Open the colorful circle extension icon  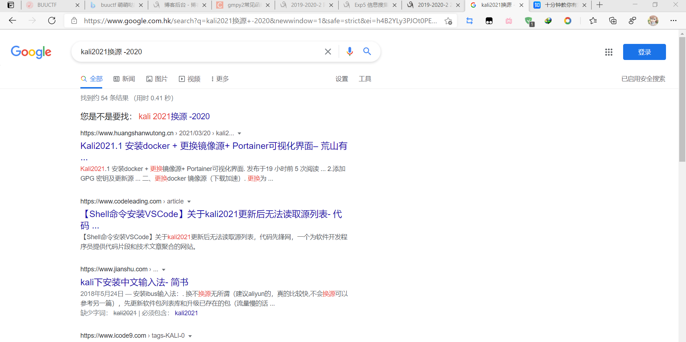pyautogui.click(x=568, y=21)
